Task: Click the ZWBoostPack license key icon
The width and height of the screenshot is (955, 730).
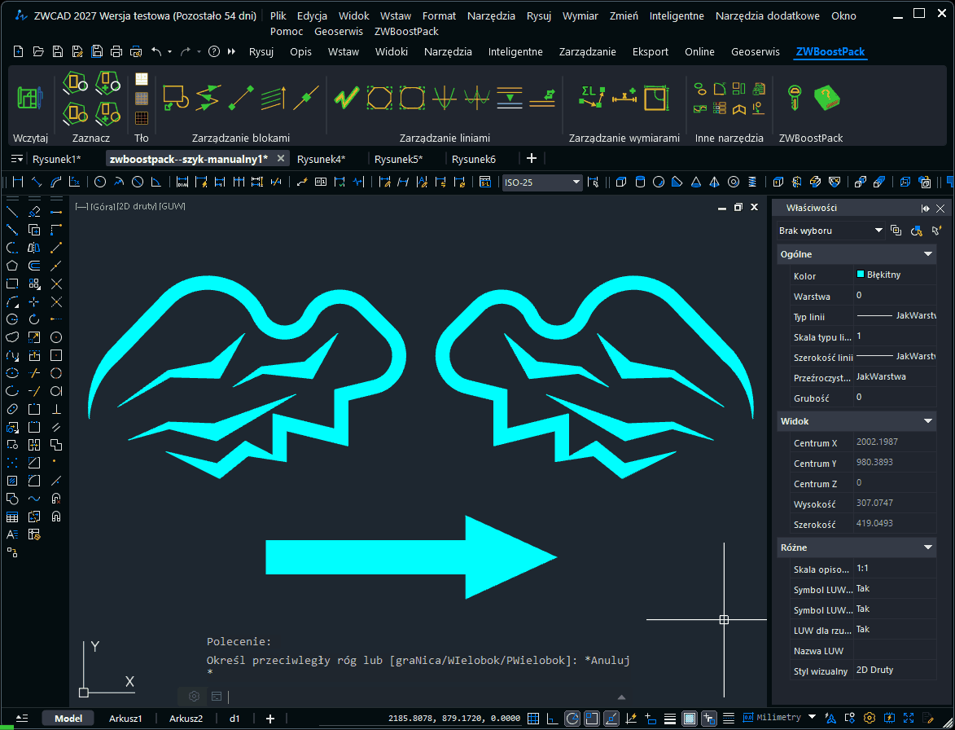Action: [x=794, y=98]
